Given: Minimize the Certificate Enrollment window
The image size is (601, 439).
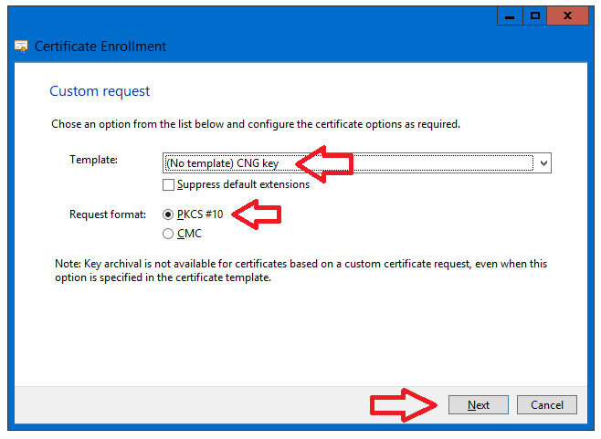Looking at the screenshot, I should [510, 16].
